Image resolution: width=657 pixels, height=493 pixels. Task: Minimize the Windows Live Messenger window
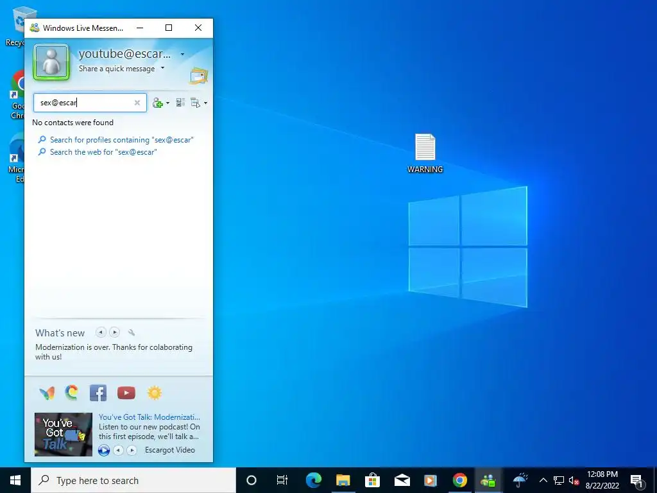[140, 28]
